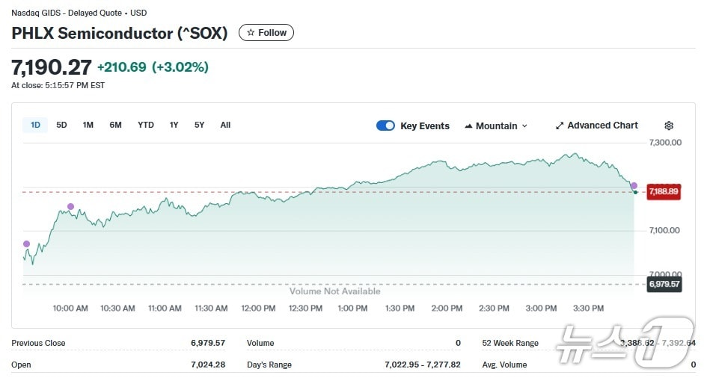
Task: Click the PHLX Semiconductor (^SOX) title
Action: pos(120,33)
